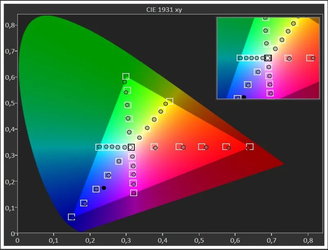Screen dimensions: 328x250
Task: Select the green target square at gamut top
Action: pyautogui.click(x=125, y=76)
